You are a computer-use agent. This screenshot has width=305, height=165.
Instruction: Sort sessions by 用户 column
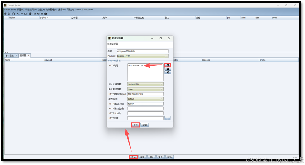117,18
